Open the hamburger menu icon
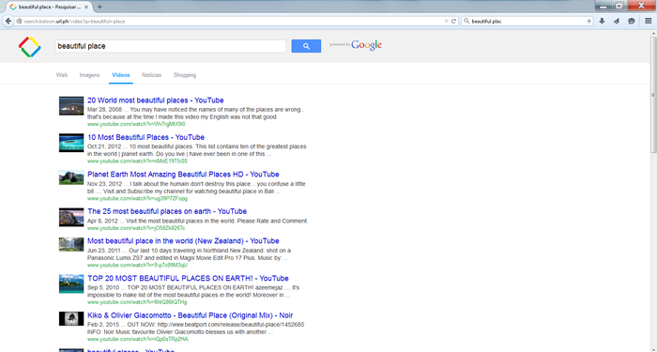Screen dimensions: 657x352 649,21
